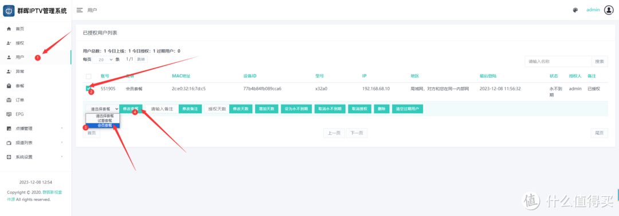Click the 删除 button
Image resolution: width=619 pixels, height=216 pixels.
(381, 109)
